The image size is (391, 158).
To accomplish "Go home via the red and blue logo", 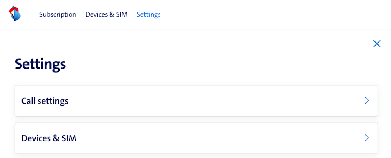I will pyautogui.click(x=15, y=14).
